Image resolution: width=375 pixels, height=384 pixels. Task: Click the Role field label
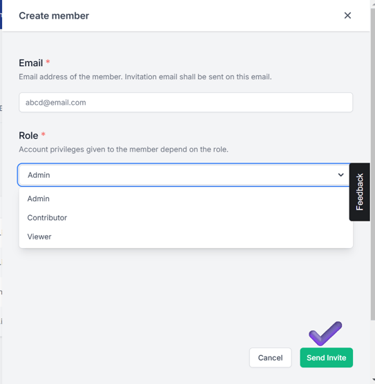(28, 135)
